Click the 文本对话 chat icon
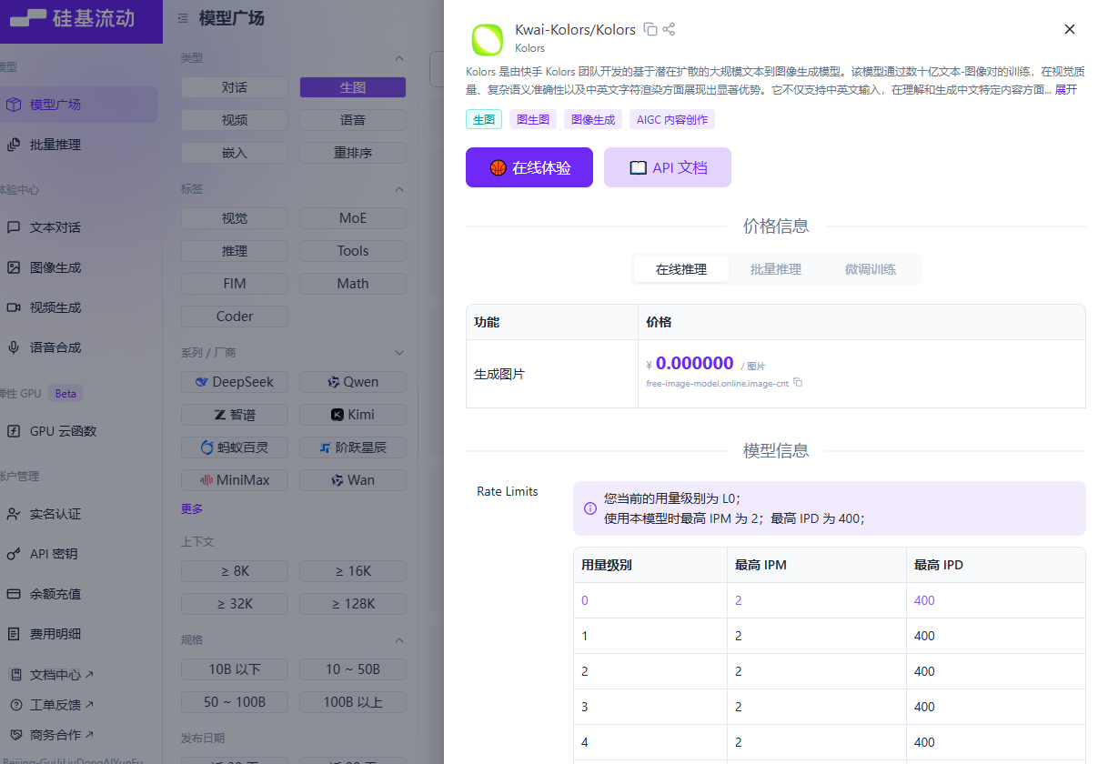Image resolution: width=1108 pixels, height=764 pixels. (14, 227)
